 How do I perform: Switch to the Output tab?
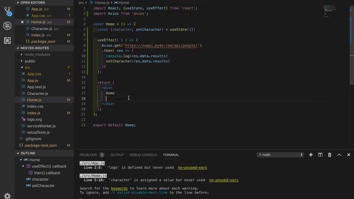pyautogui.click(x=117, y=155)
